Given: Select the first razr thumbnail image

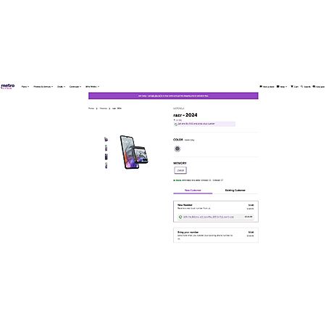Looking at the screenshot, I should (x=106, y=139).
